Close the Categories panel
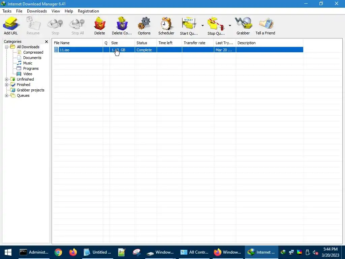Image resolution: width=345 pixels, height=259 pixels. coord(46,41)
